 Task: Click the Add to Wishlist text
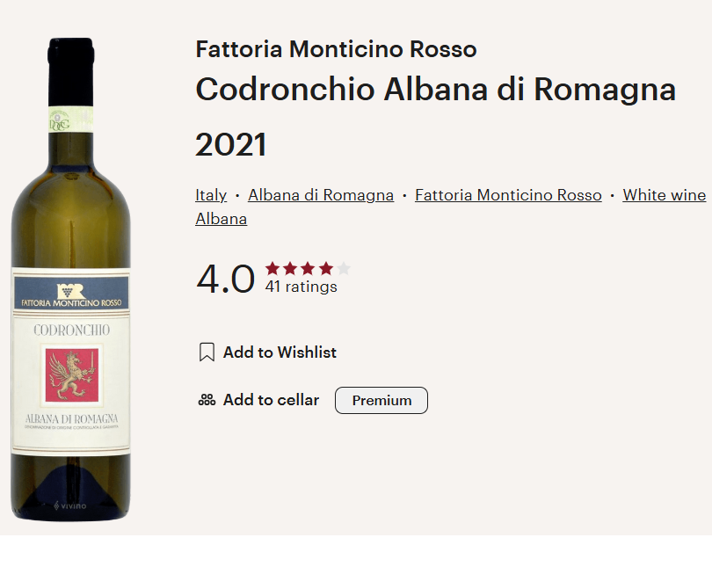pyautogui.click(x=280, y=352)
